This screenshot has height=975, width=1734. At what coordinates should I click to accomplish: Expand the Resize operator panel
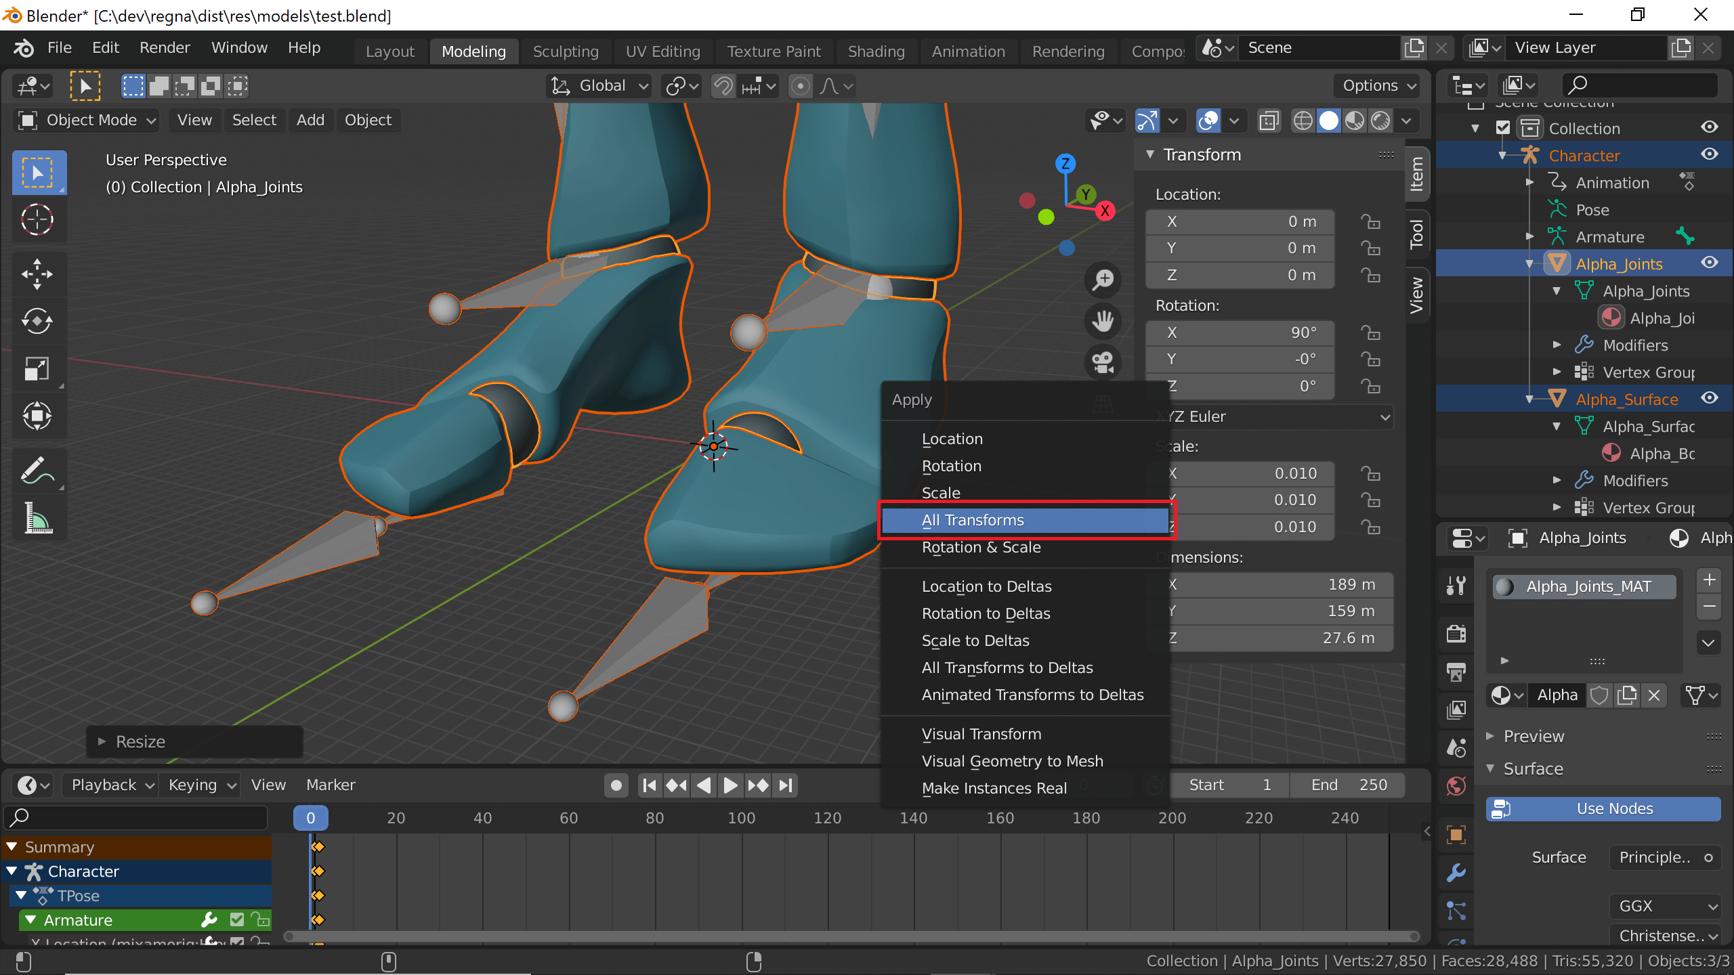point(102,741)
